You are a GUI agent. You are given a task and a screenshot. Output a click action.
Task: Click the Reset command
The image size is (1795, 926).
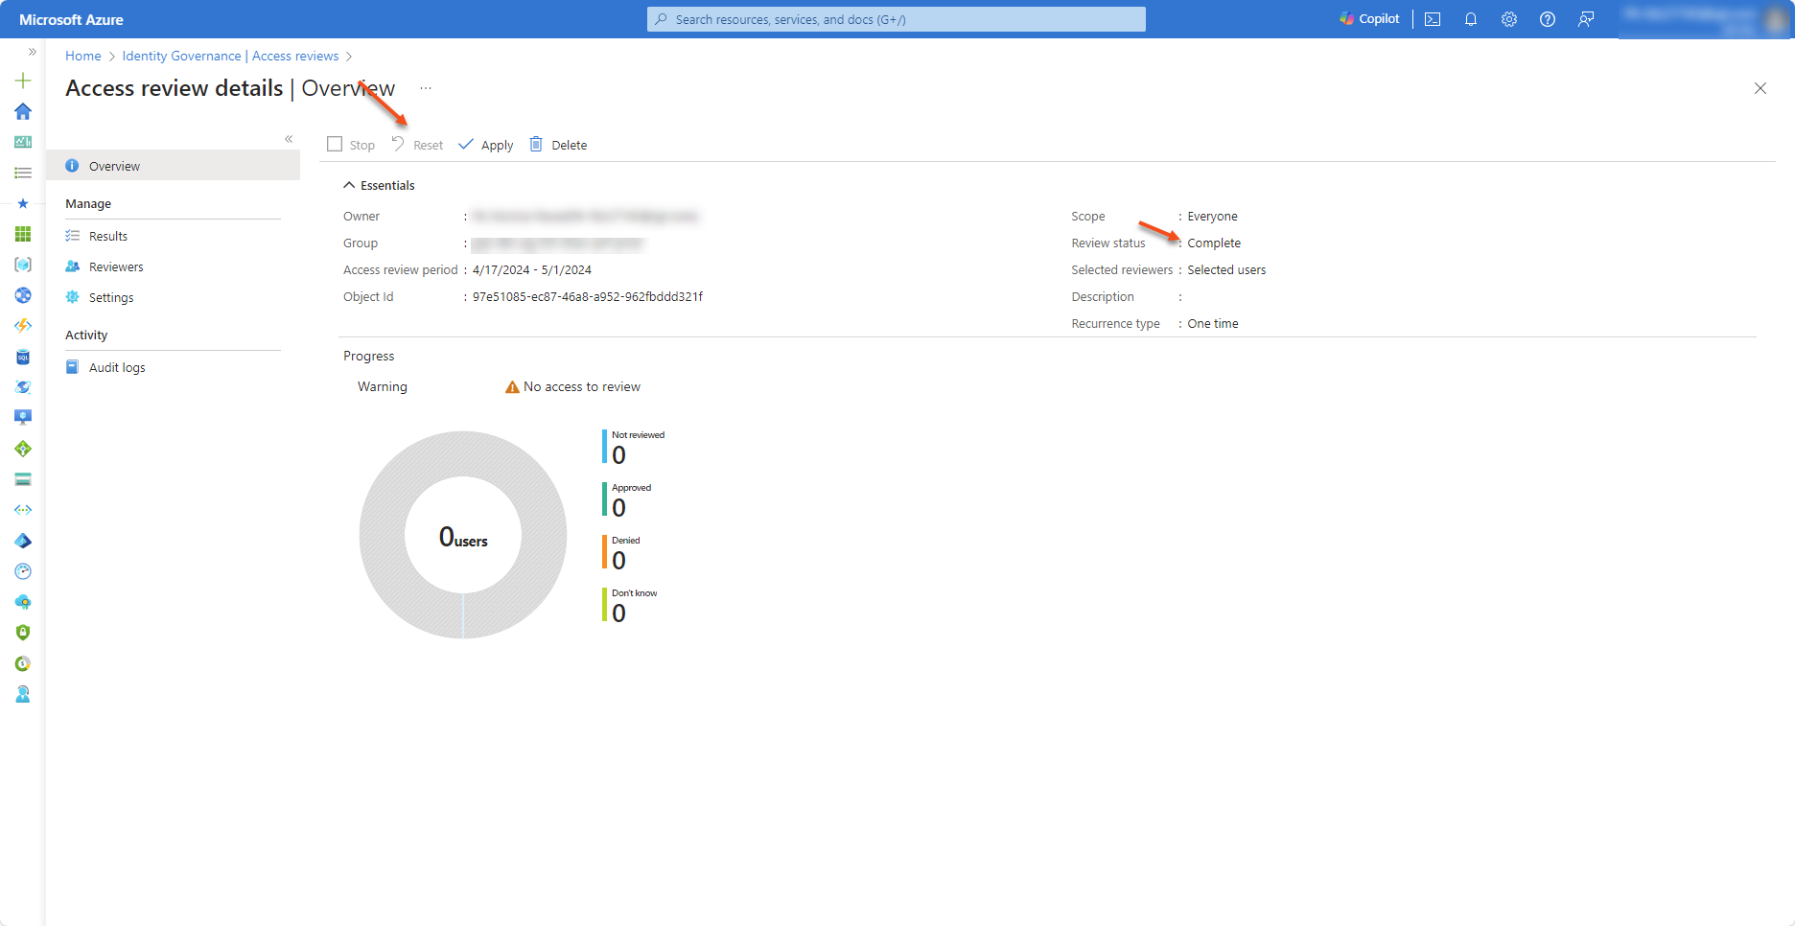pyautogui.click(x=417, y=145)
